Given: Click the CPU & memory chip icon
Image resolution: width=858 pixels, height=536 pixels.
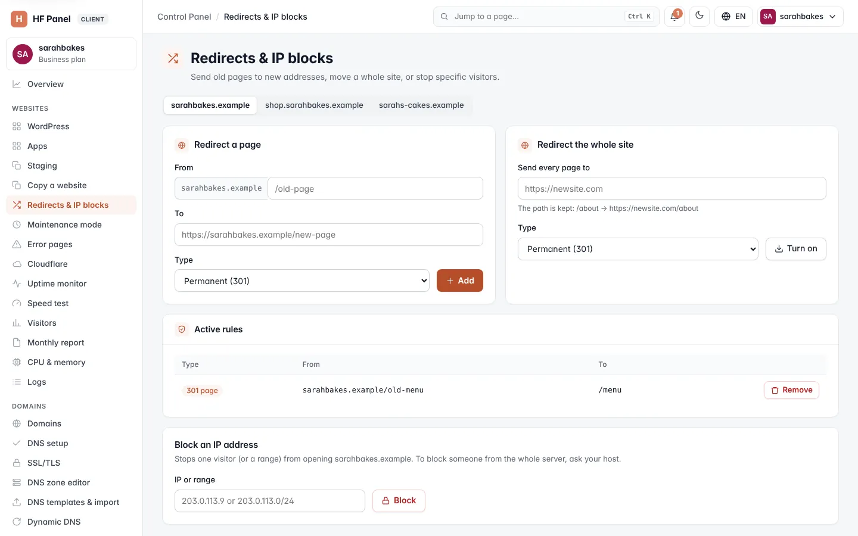Looking at the screenshot, I should click(17, 362).
